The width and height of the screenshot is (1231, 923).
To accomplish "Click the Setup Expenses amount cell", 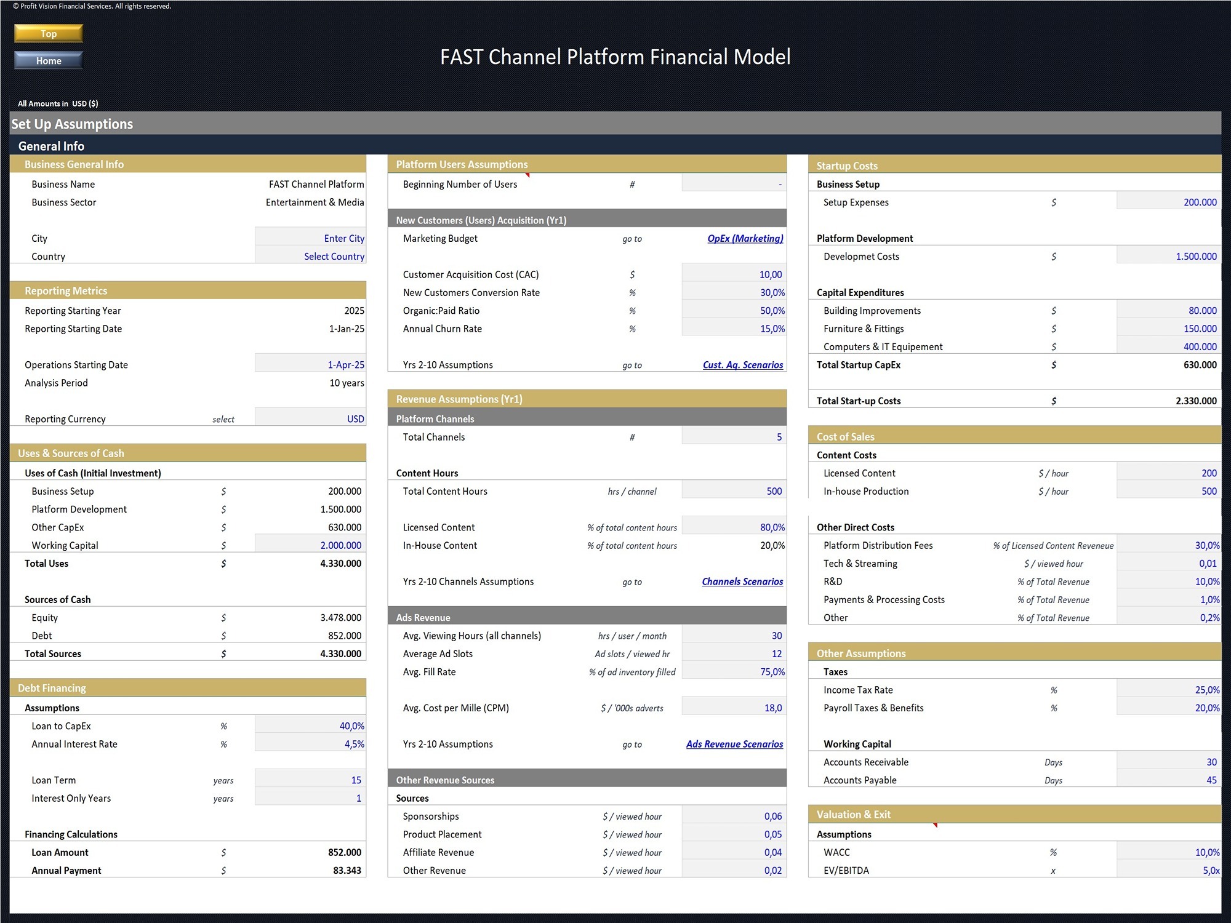I will pos(1168,202).
